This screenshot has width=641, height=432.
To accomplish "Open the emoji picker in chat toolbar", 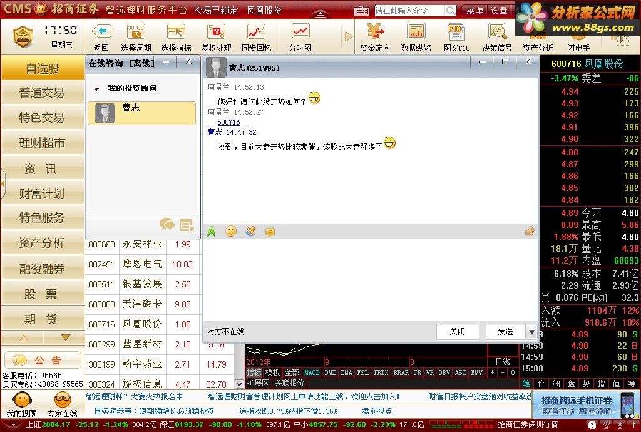I will coord(231,231).
